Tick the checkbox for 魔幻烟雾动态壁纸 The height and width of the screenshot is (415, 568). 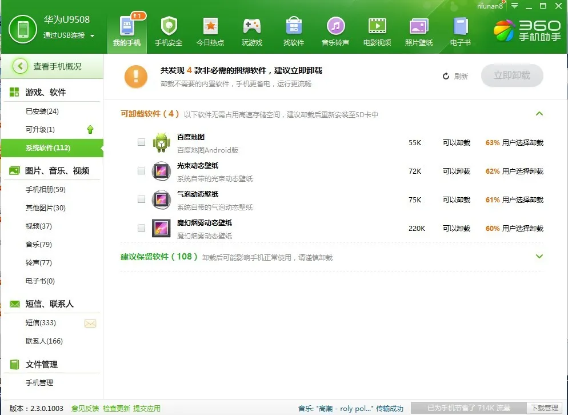(x=141, y=228)
